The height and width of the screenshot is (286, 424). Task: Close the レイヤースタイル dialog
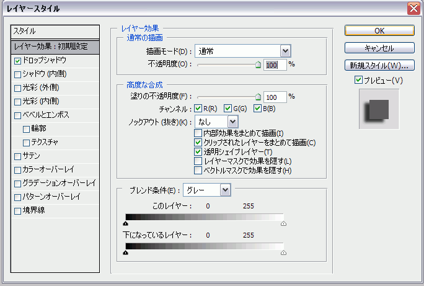coord(413,9)
